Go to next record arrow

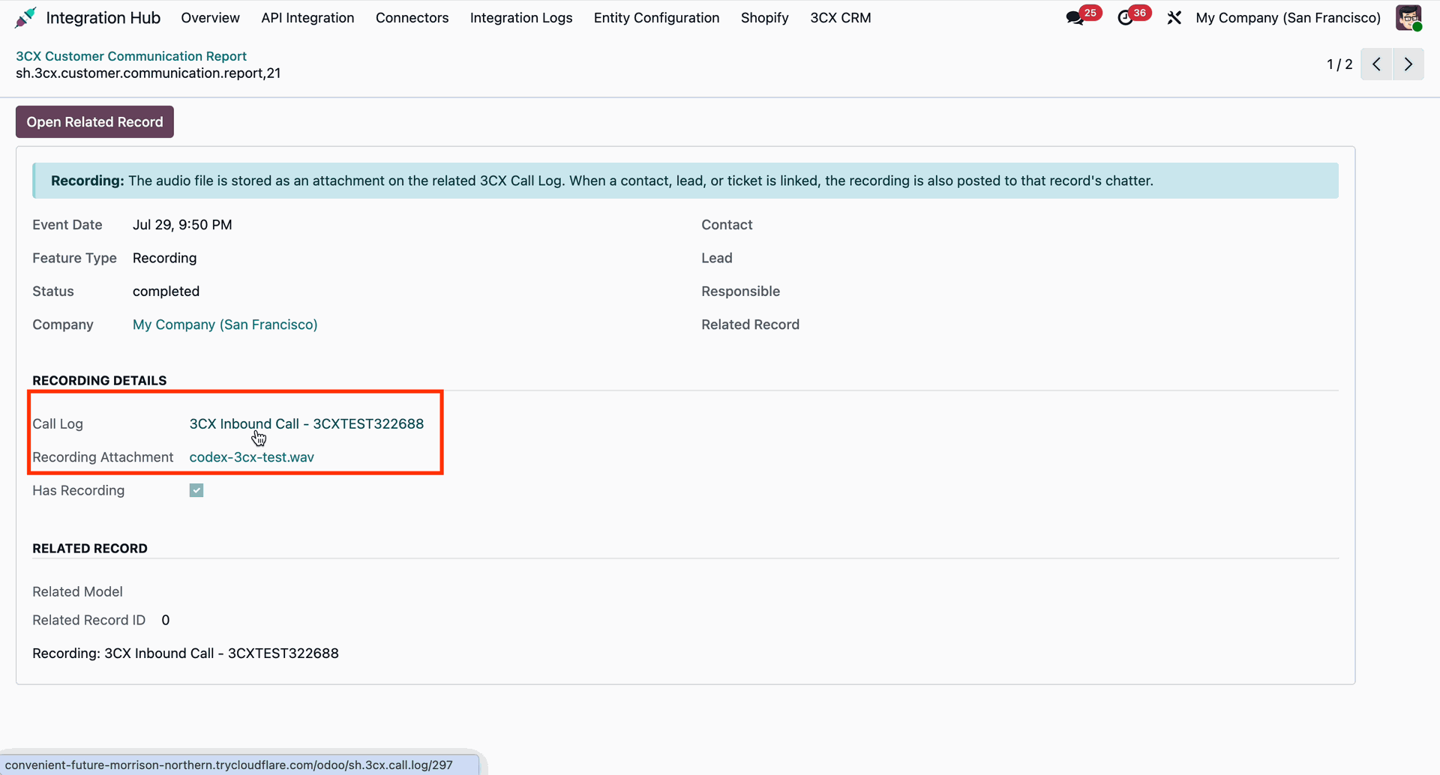pyautogui.click(x=1408, y=64)
